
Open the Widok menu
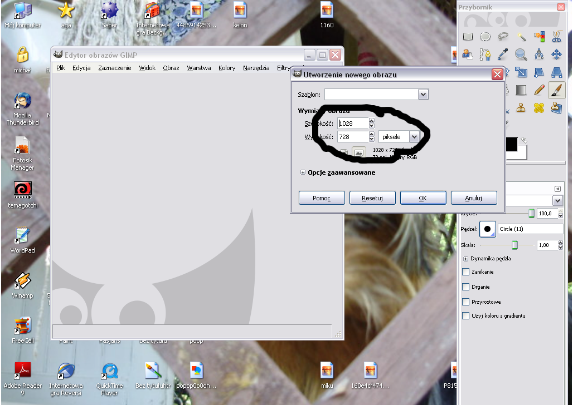pos(147,68)
